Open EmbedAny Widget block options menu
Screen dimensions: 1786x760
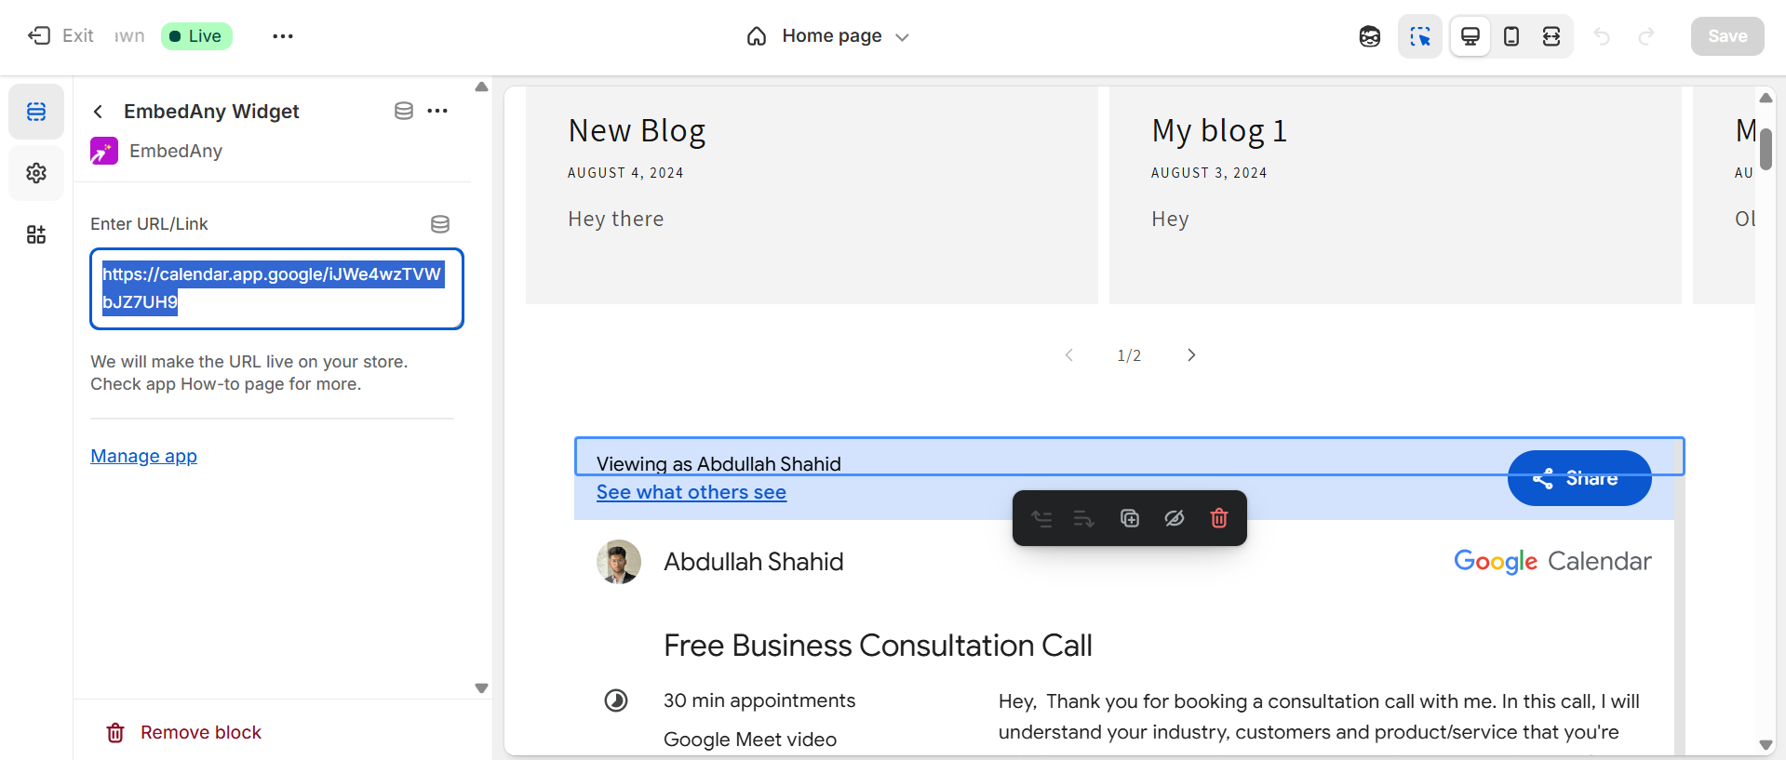pos(437,111)
